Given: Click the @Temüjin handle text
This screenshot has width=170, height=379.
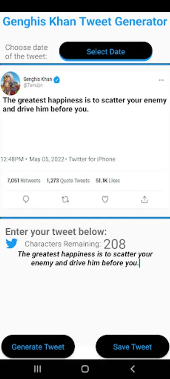Looking at the screenshot, I should click(x=33, y=85).
